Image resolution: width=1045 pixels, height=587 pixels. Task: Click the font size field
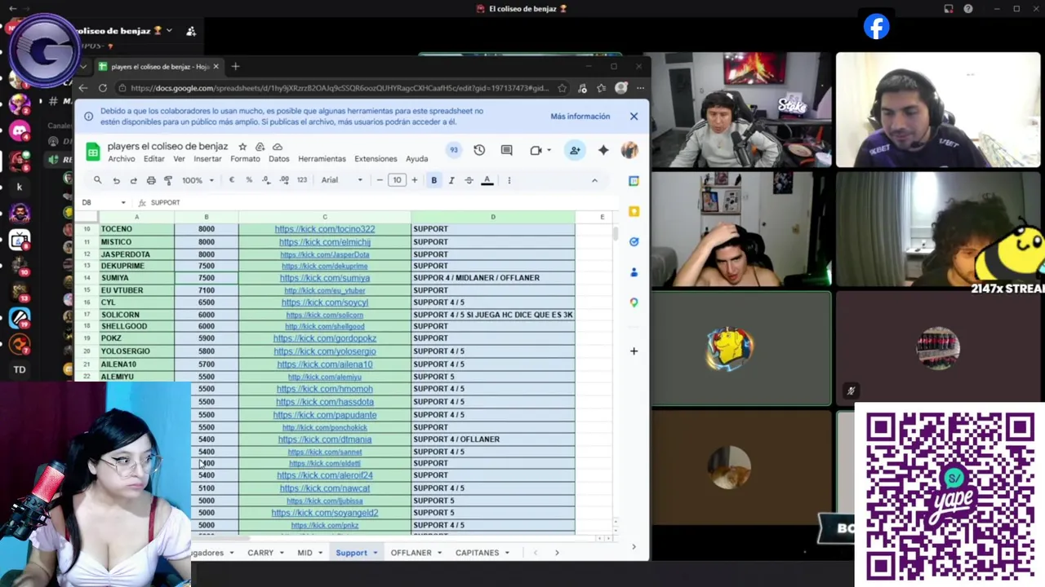[397, 180]
